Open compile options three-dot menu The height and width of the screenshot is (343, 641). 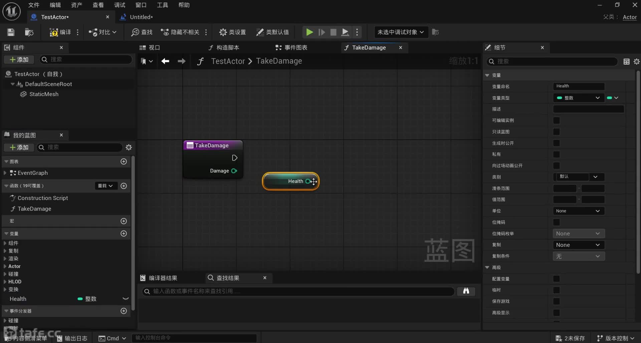[78, 32]
